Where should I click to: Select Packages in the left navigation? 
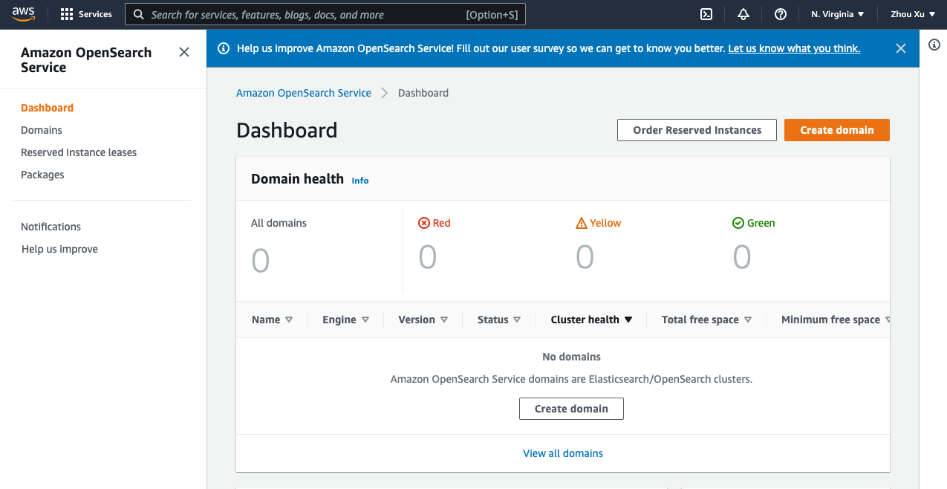pos(42,175)
